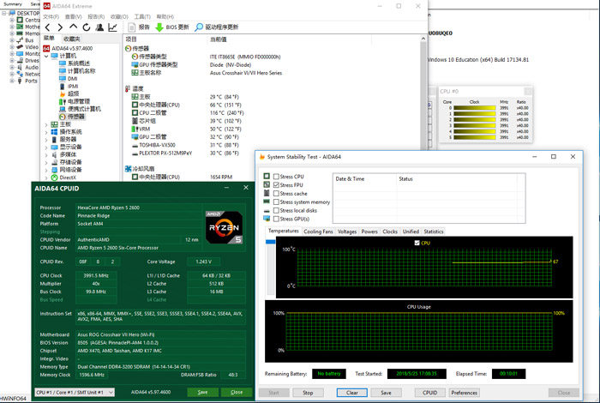
Task: Collapse the DESKTOP tree root node
Action: click(3, 15)
